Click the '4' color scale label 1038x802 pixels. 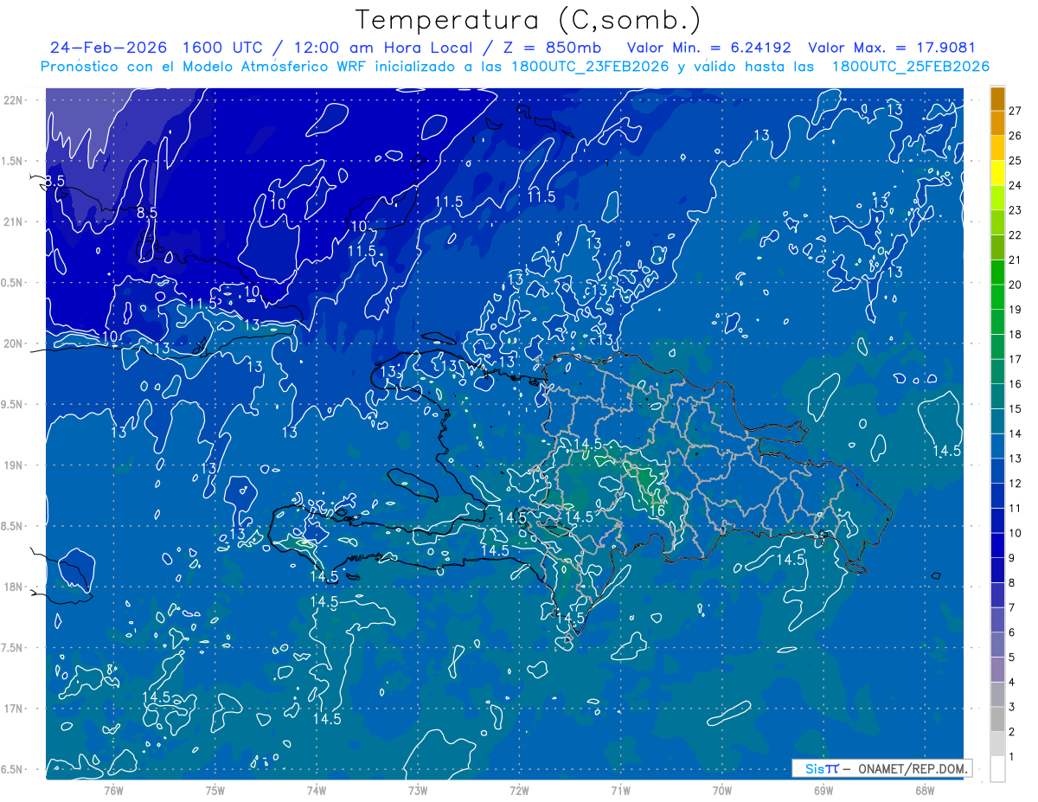pos(1012,683)
